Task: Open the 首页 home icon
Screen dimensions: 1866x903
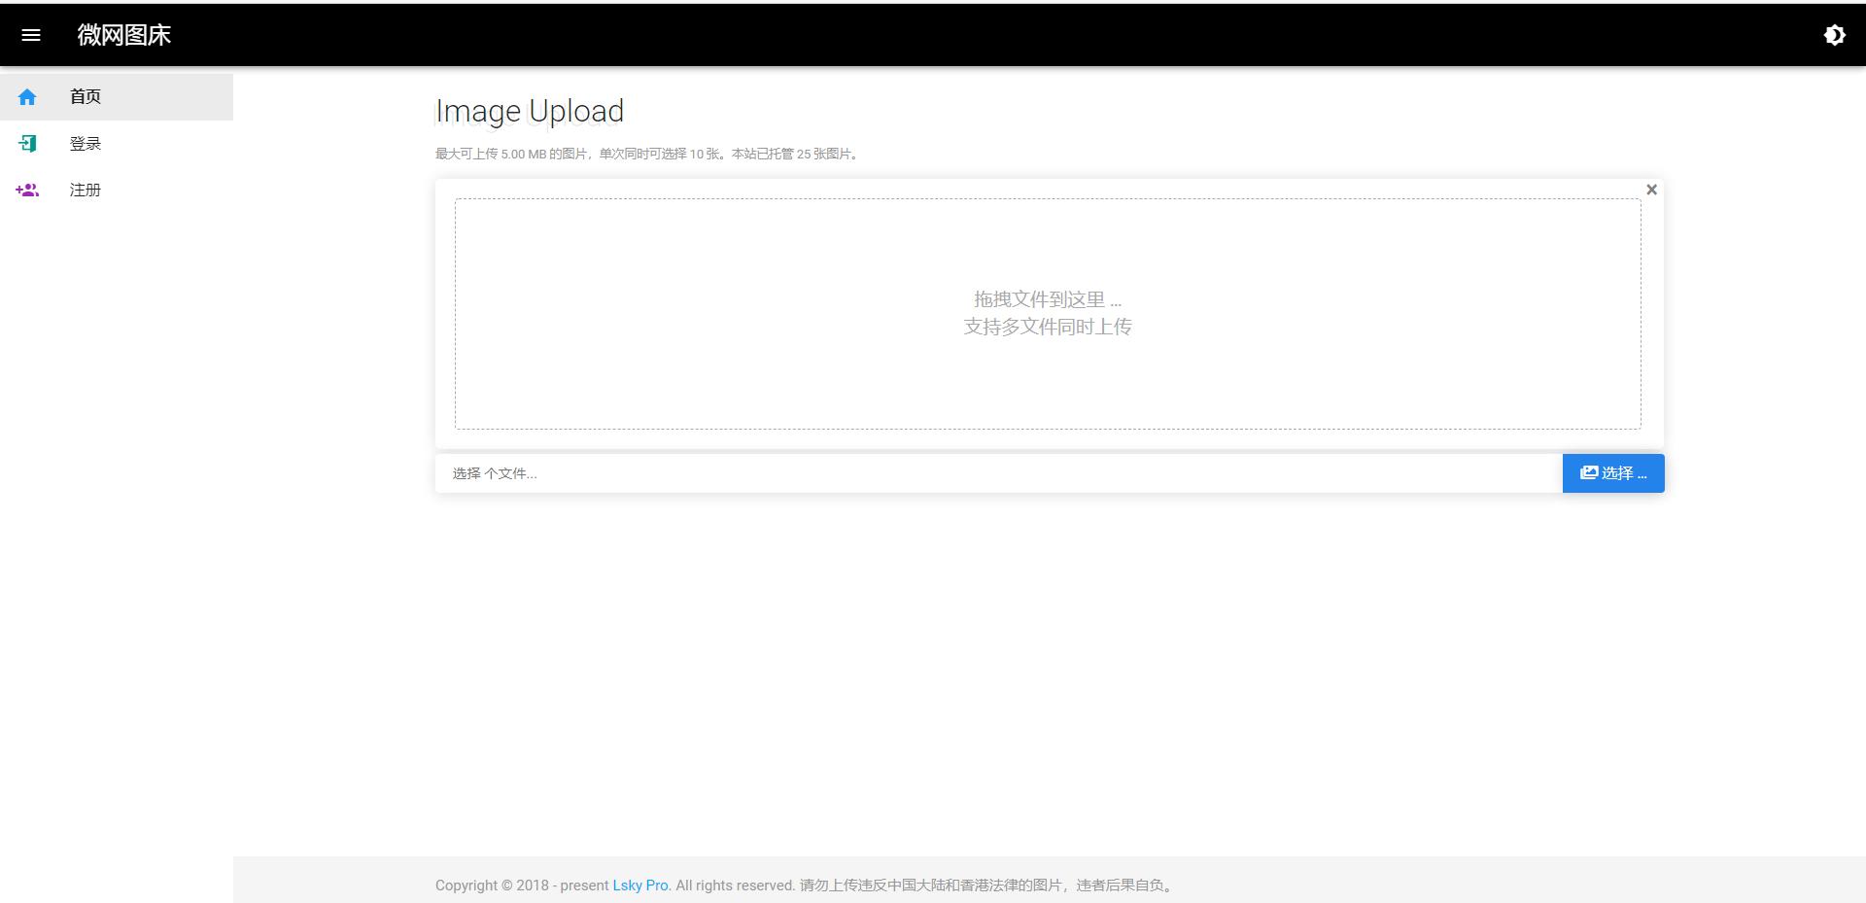Action: click(x=27, y=97)
